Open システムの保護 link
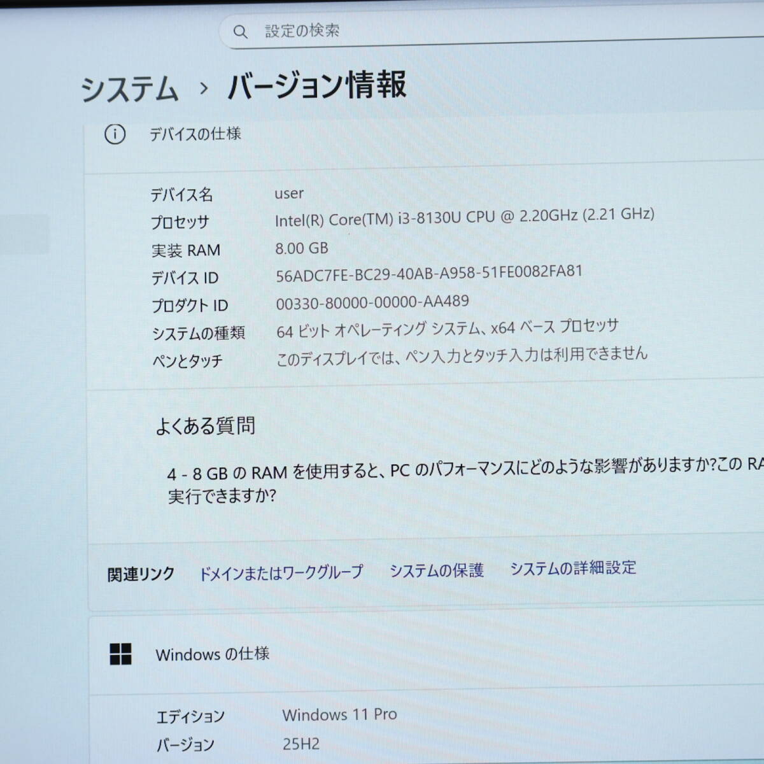This screenshot has height=764, width=764. (437, 570)
